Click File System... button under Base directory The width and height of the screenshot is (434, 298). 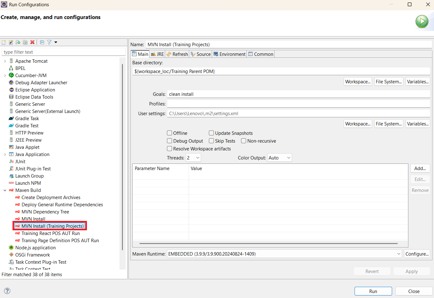[389, 82]
